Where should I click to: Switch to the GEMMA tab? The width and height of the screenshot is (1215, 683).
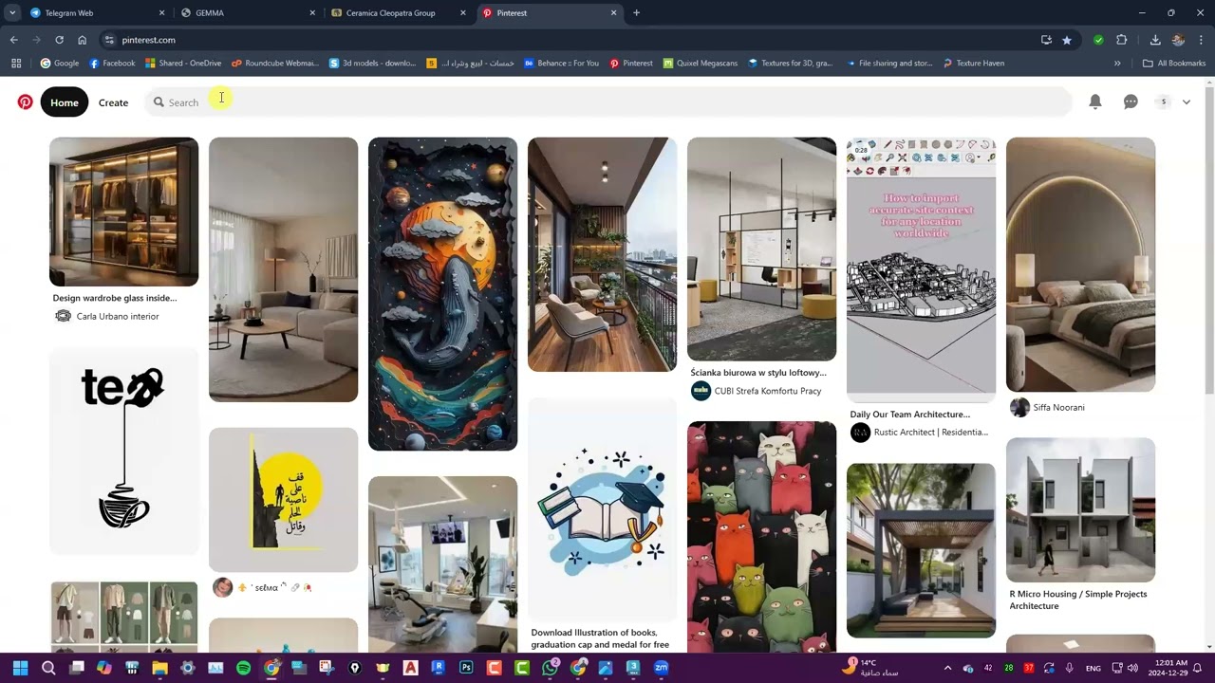click(249, 13)
